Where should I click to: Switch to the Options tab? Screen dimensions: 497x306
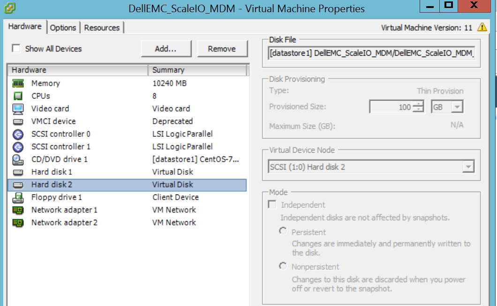(63, 28)
